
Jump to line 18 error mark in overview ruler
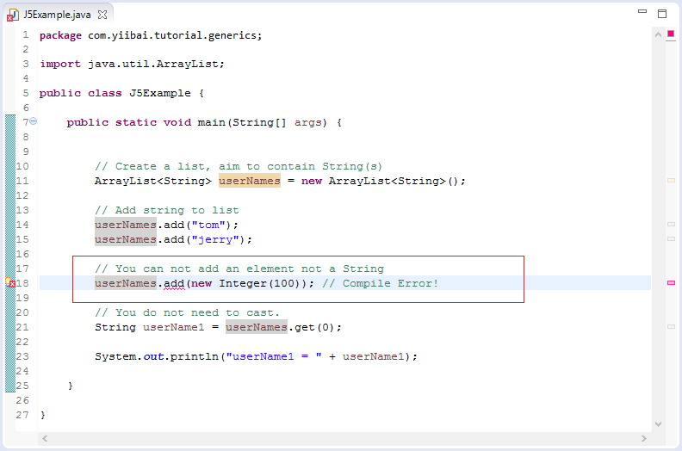[x=671, y=282]
